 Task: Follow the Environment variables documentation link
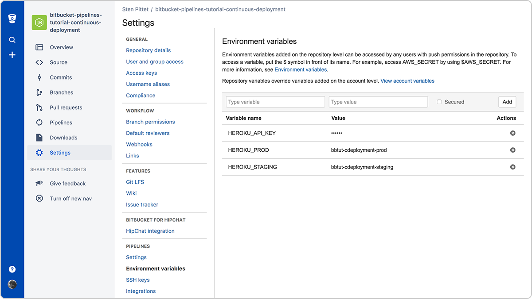click(x=301, y=69)
